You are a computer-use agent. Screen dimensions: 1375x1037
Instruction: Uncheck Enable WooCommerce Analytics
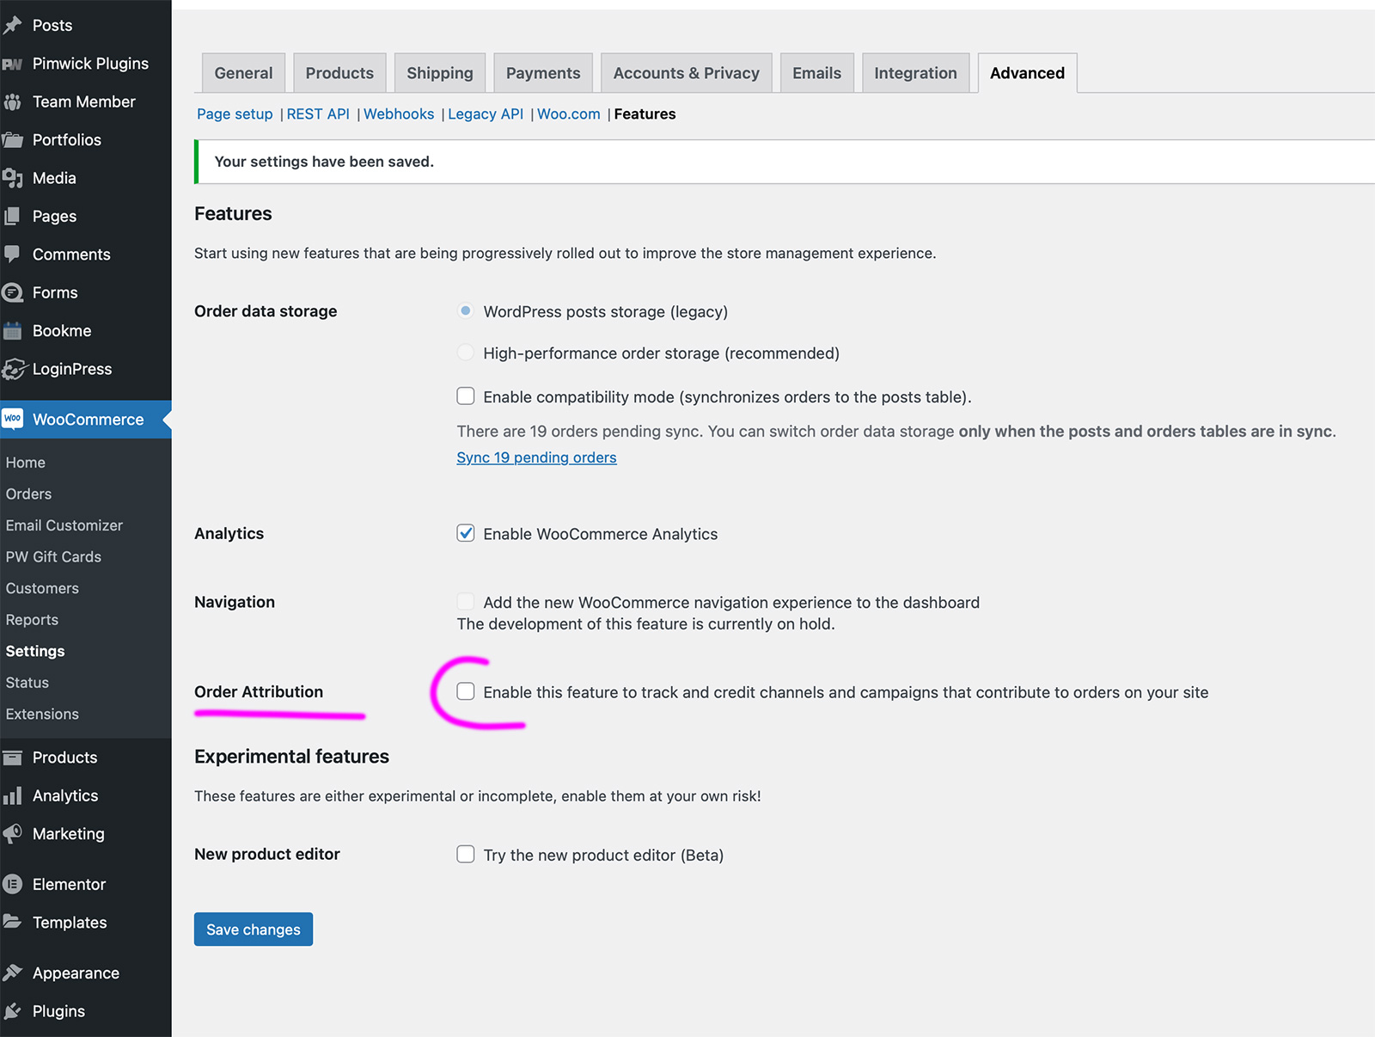click(465, 533)
